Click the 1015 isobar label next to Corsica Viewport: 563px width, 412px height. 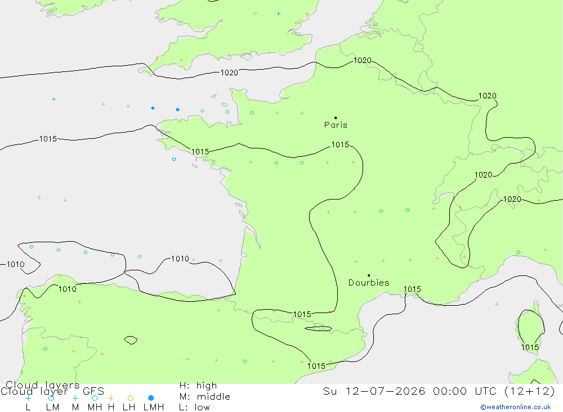[530, 347]
